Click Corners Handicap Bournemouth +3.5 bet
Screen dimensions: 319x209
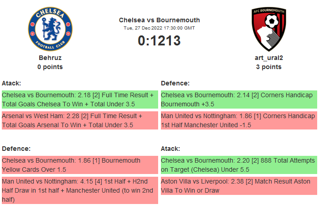(238, 100)
